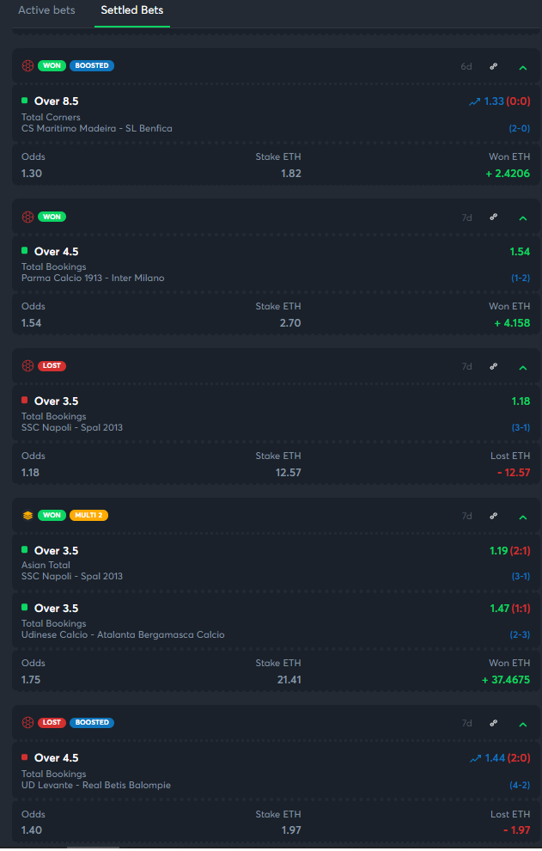Click soccer icon on Levante-Betis bet card
The height and width of the screenshot is (851, 542).
(x=27, y=722)
